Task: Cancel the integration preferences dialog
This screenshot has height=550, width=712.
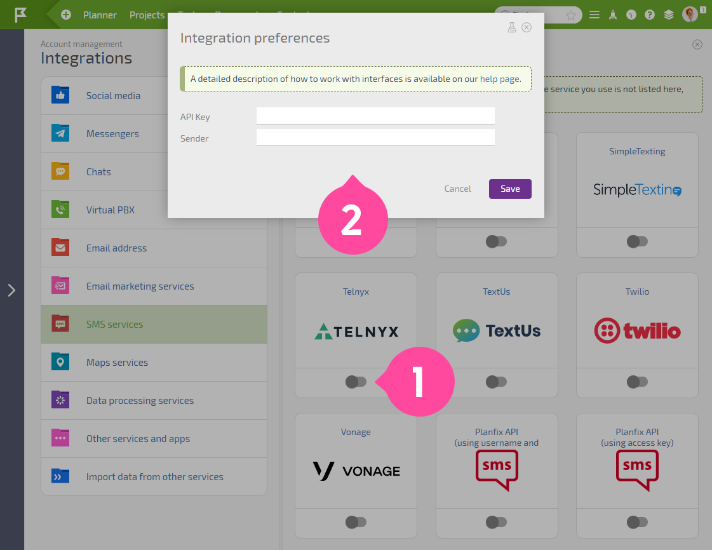Action: click(457, 189)
